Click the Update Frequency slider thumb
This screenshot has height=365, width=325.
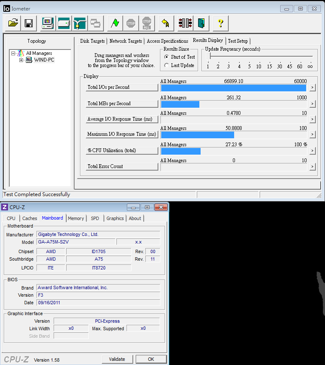click(x=209, y=56)
